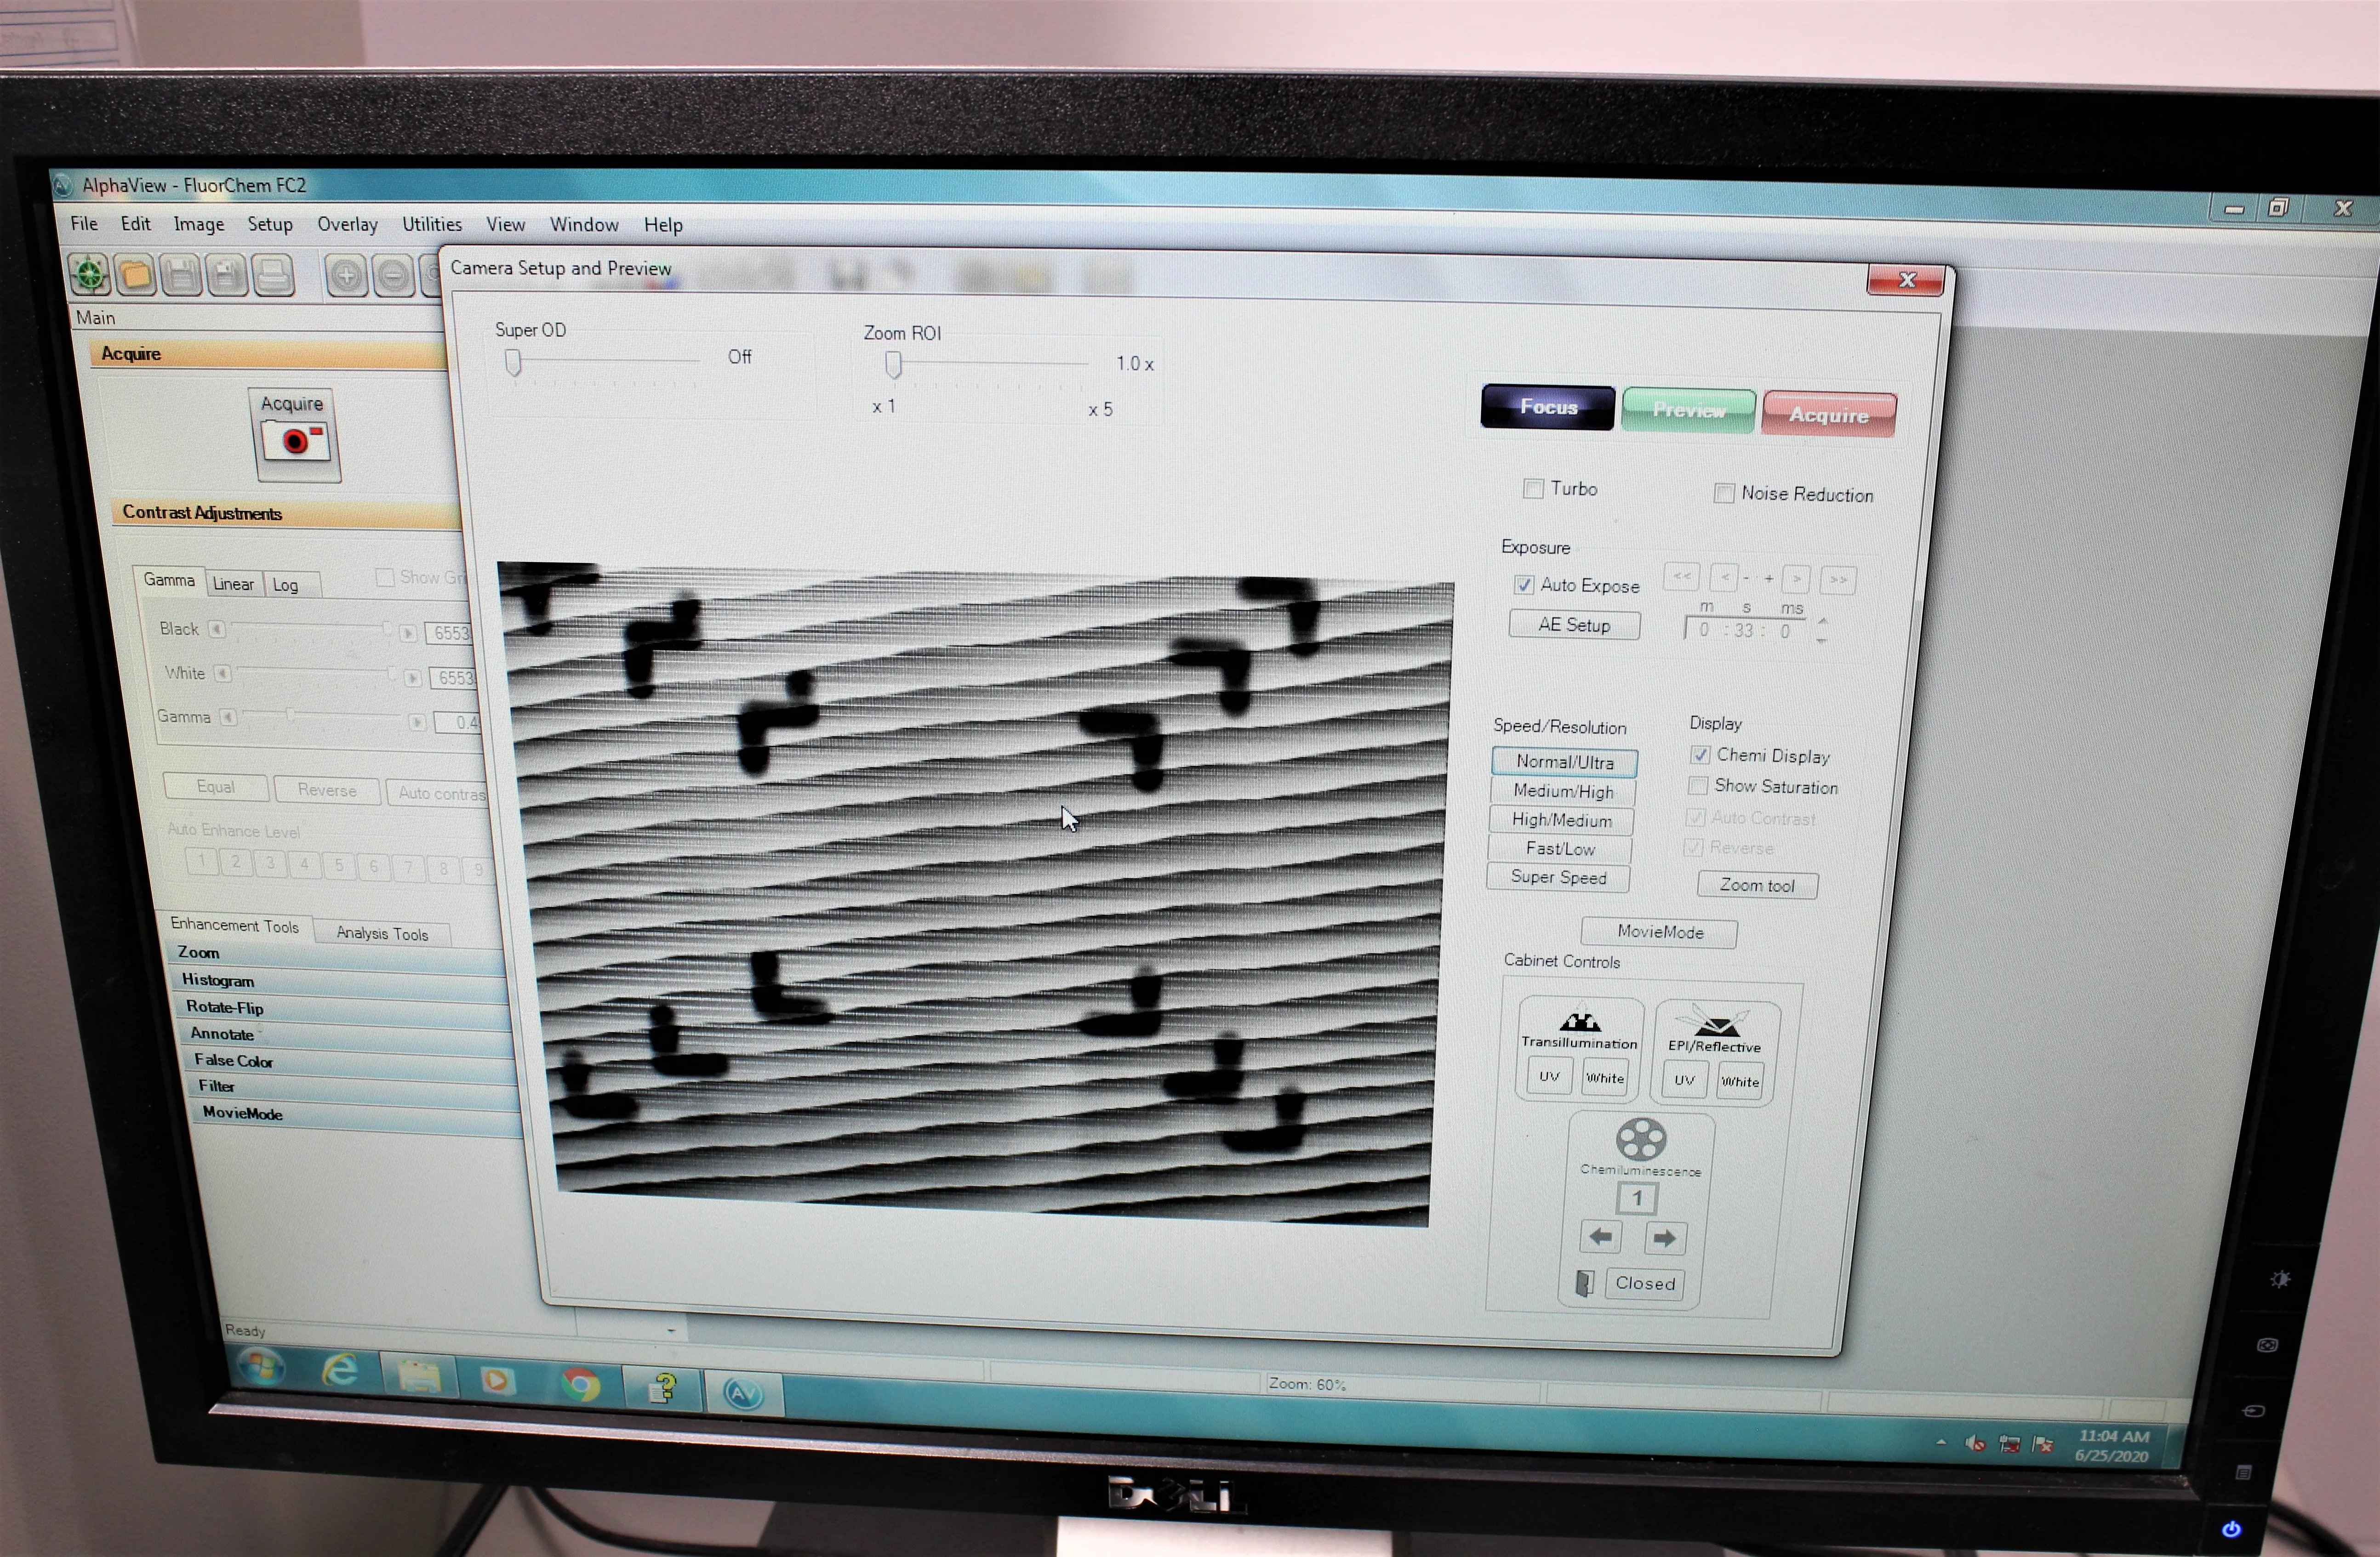Switch to the Analysis Tools tab

382,932
